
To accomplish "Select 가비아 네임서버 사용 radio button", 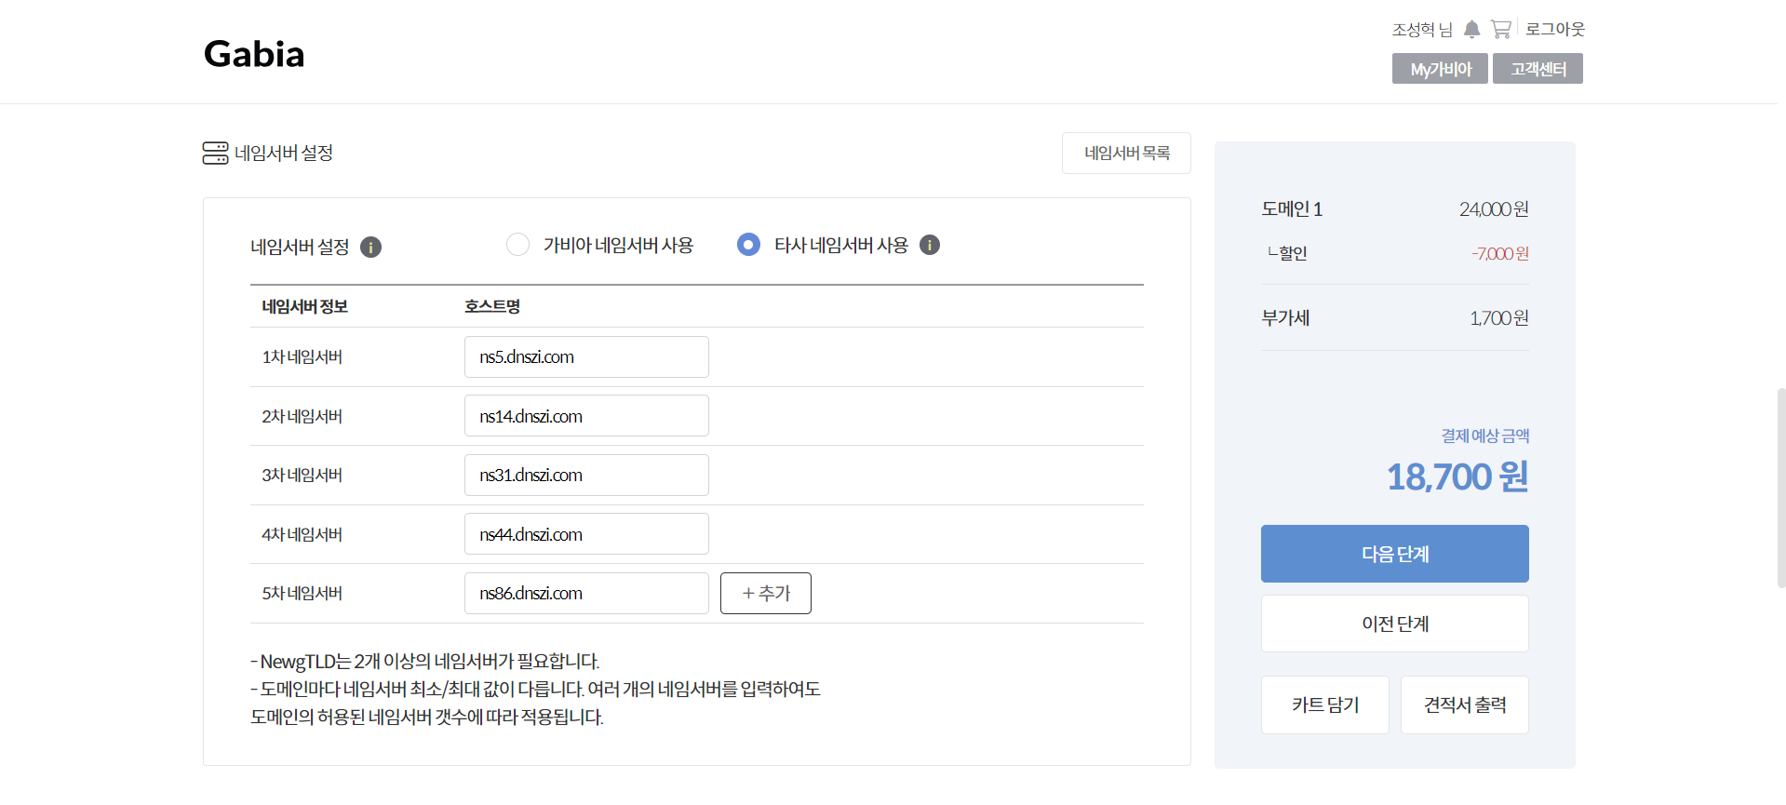I will [517, 245].
